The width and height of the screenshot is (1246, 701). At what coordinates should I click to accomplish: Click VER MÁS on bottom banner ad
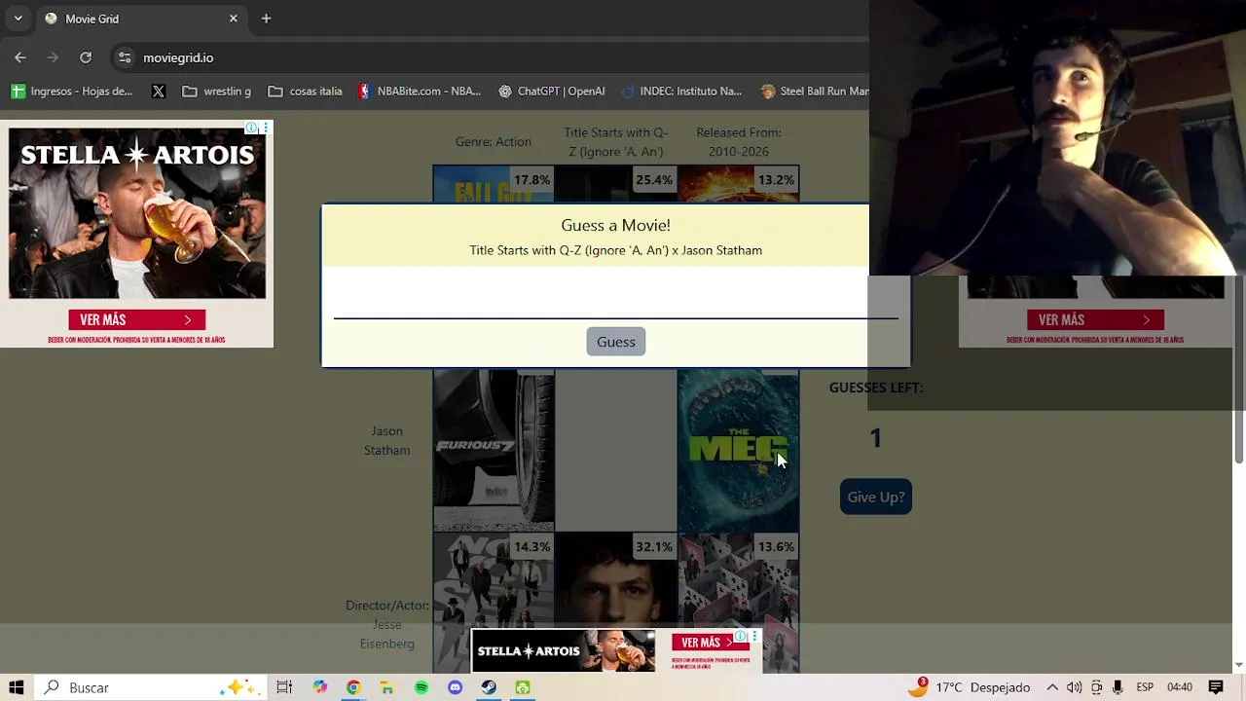(x=711, y=643)
